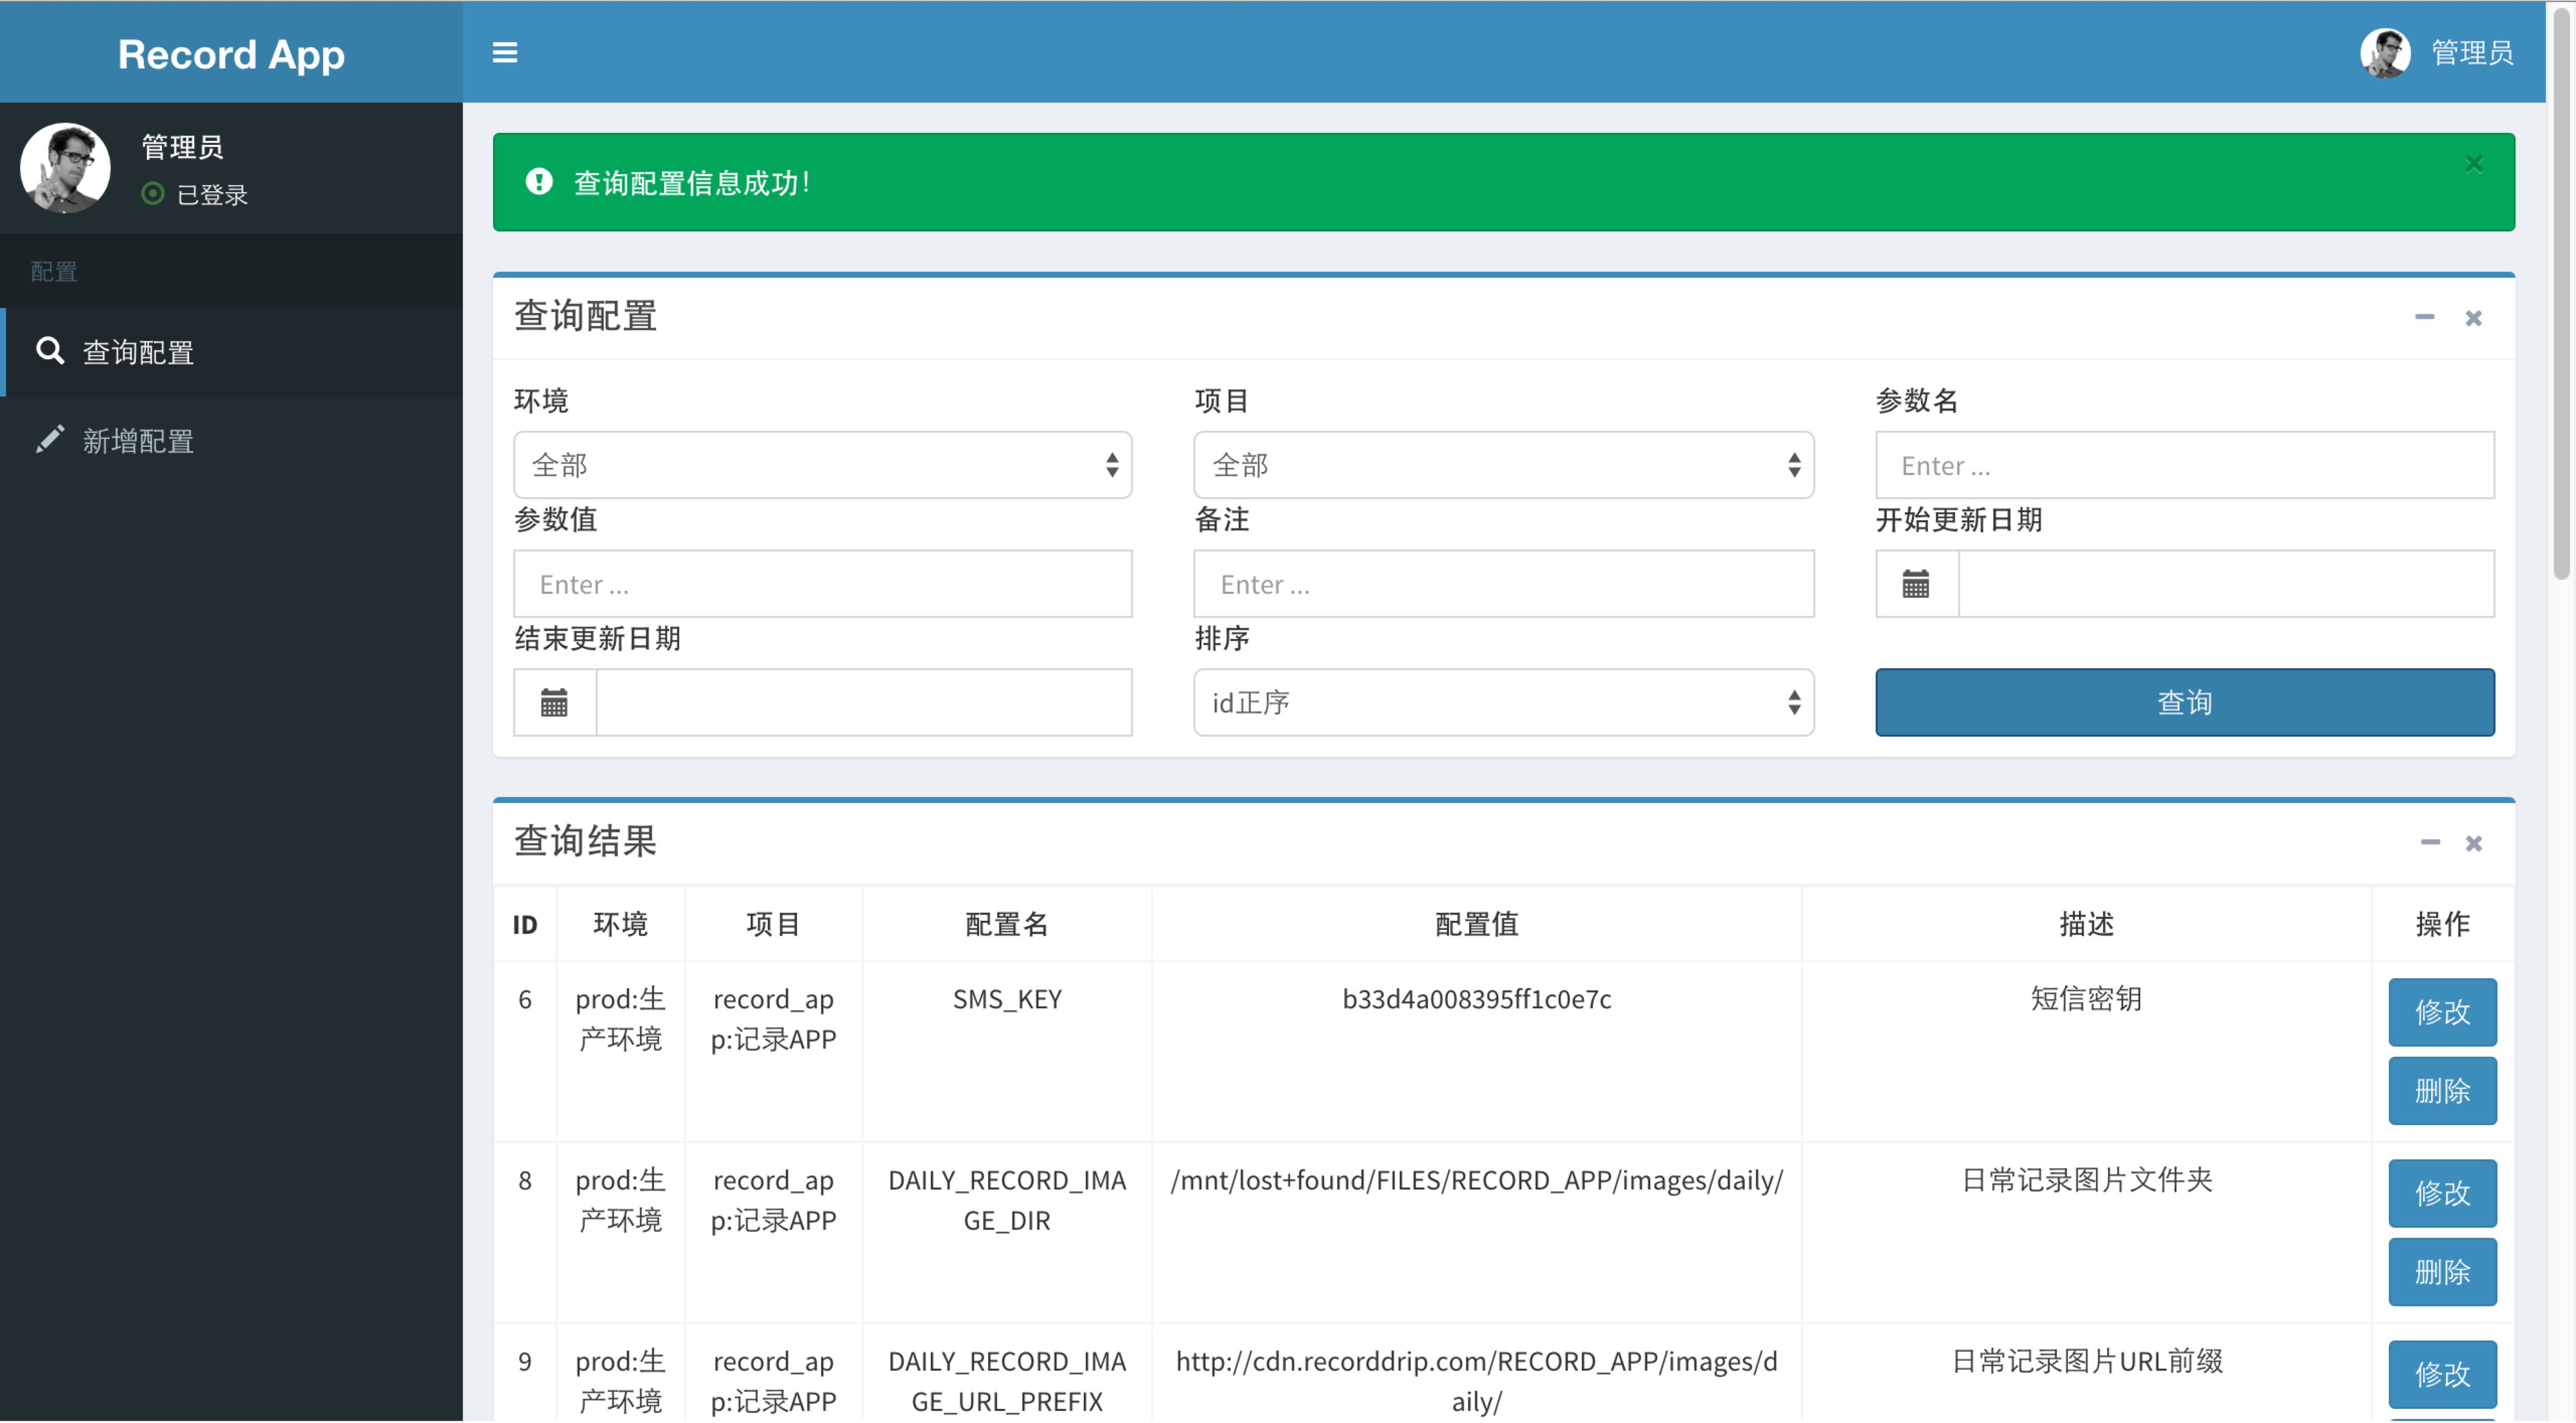
Task: Open the 项目 dropdown
Action: (x=1503, y=465)
